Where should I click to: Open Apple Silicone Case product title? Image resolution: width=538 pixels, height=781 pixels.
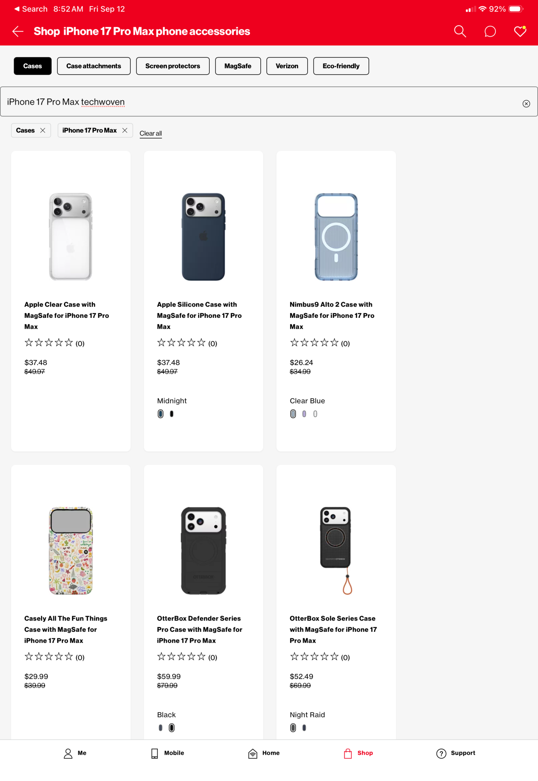click(199, 315)
